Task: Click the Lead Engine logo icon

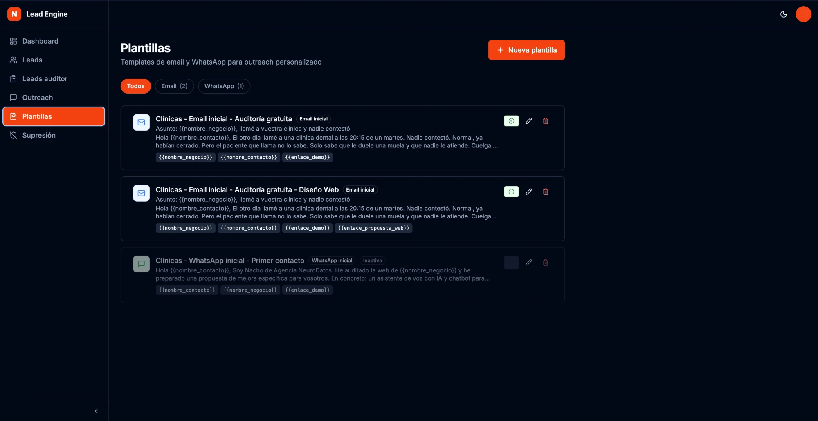Action: coord(14,14)
